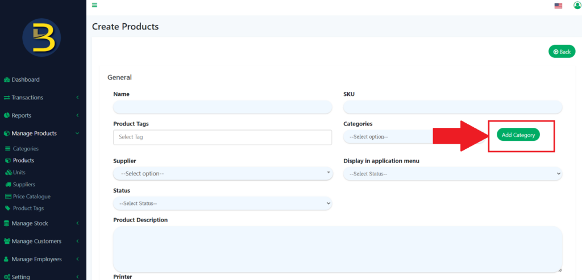Click the Price Catalogue icon

[x=8, y=197]
